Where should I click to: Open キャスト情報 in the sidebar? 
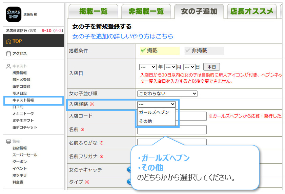[x=23, y=100]
